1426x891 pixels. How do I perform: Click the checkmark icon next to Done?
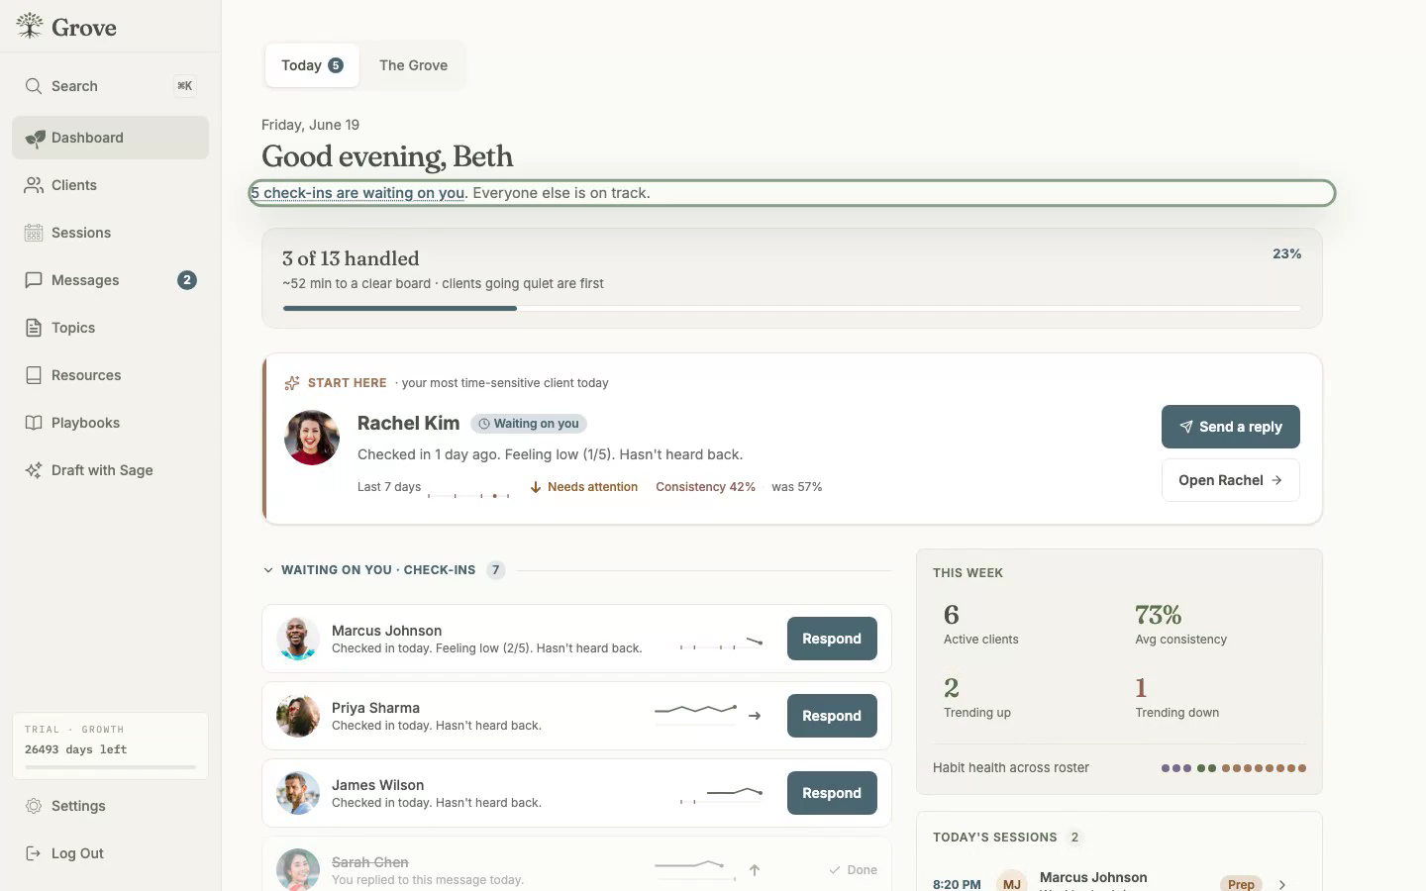[x=835, y=870]
